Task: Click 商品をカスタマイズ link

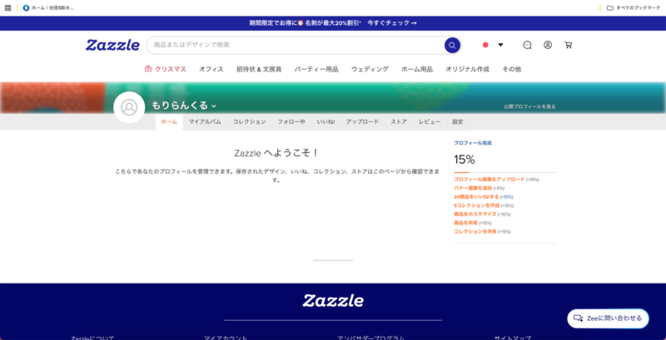Action: (x=475, y=214)
